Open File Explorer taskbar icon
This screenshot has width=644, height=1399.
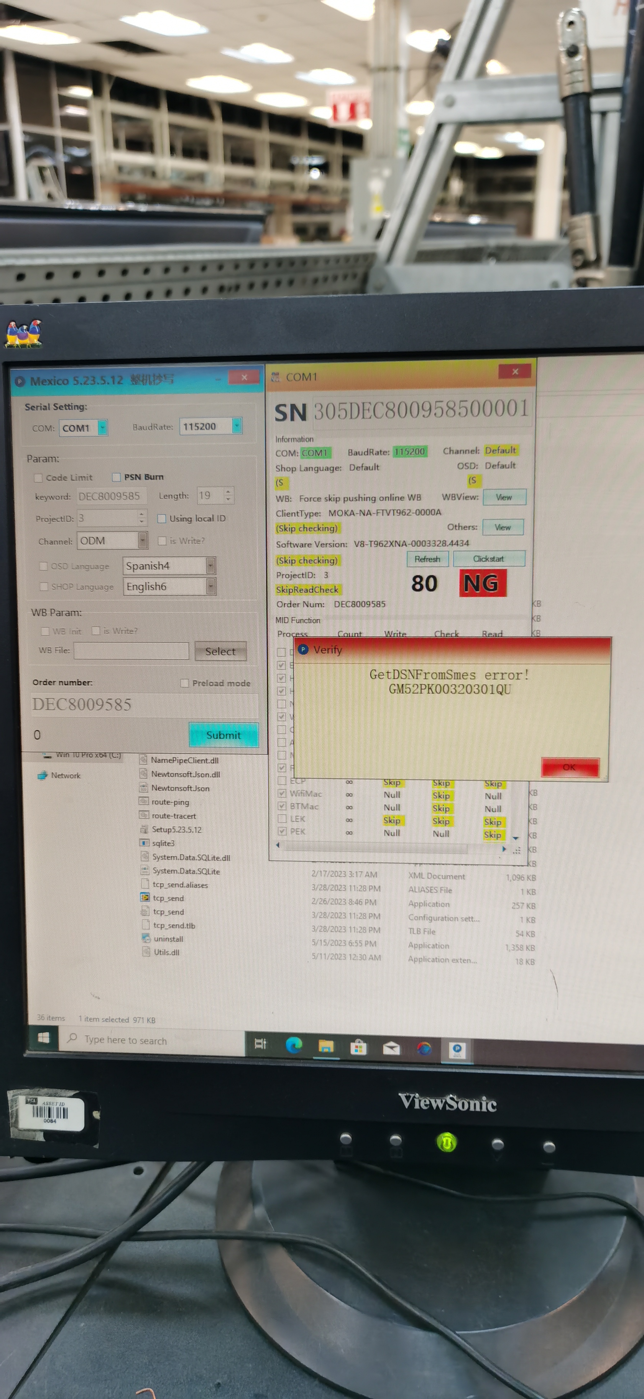click(326, 1046)
